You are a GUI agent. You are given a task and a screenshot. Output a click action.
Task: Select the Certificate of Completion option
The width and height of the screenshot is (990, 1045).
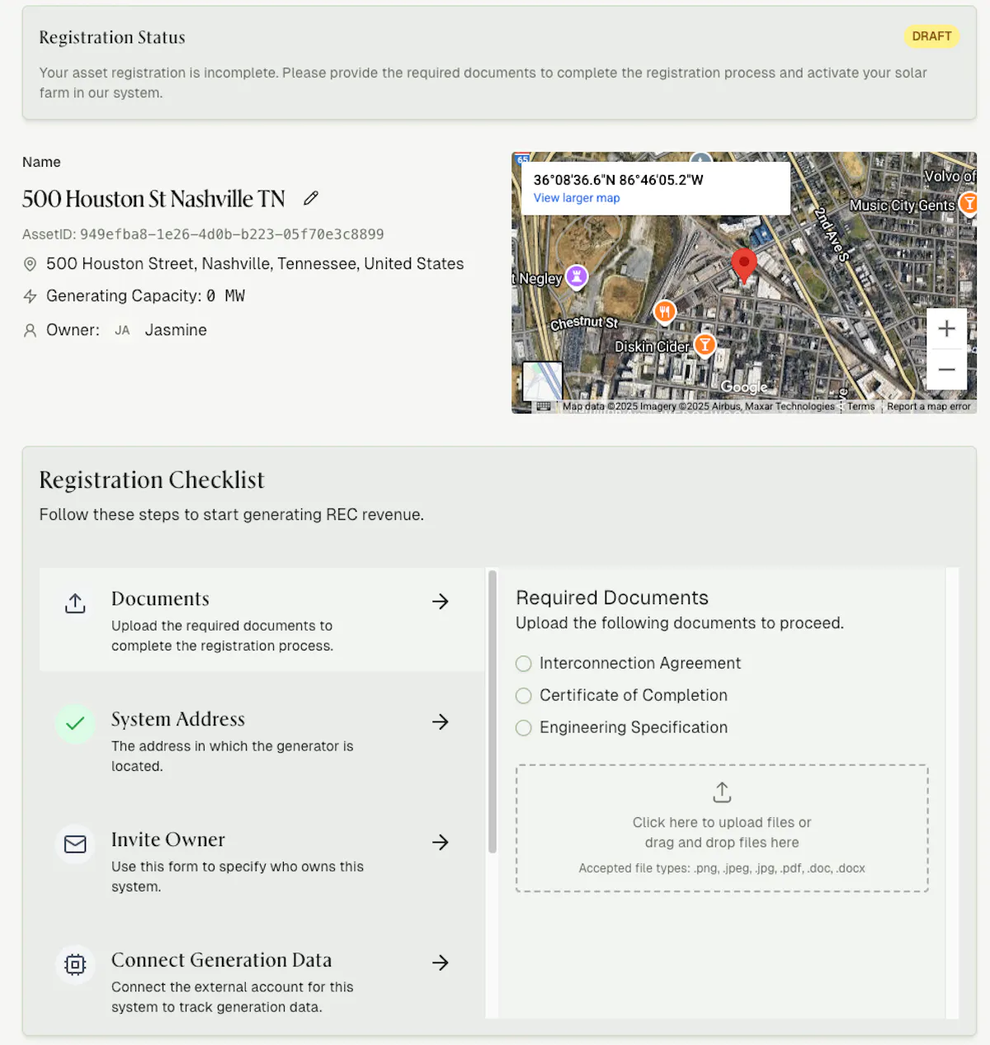click(x=523, y=696)
